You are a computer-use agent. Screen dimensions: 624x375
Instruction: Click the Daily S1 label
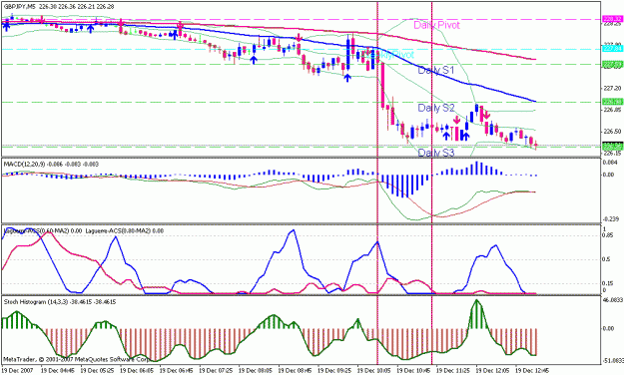[x=435, y=71]
